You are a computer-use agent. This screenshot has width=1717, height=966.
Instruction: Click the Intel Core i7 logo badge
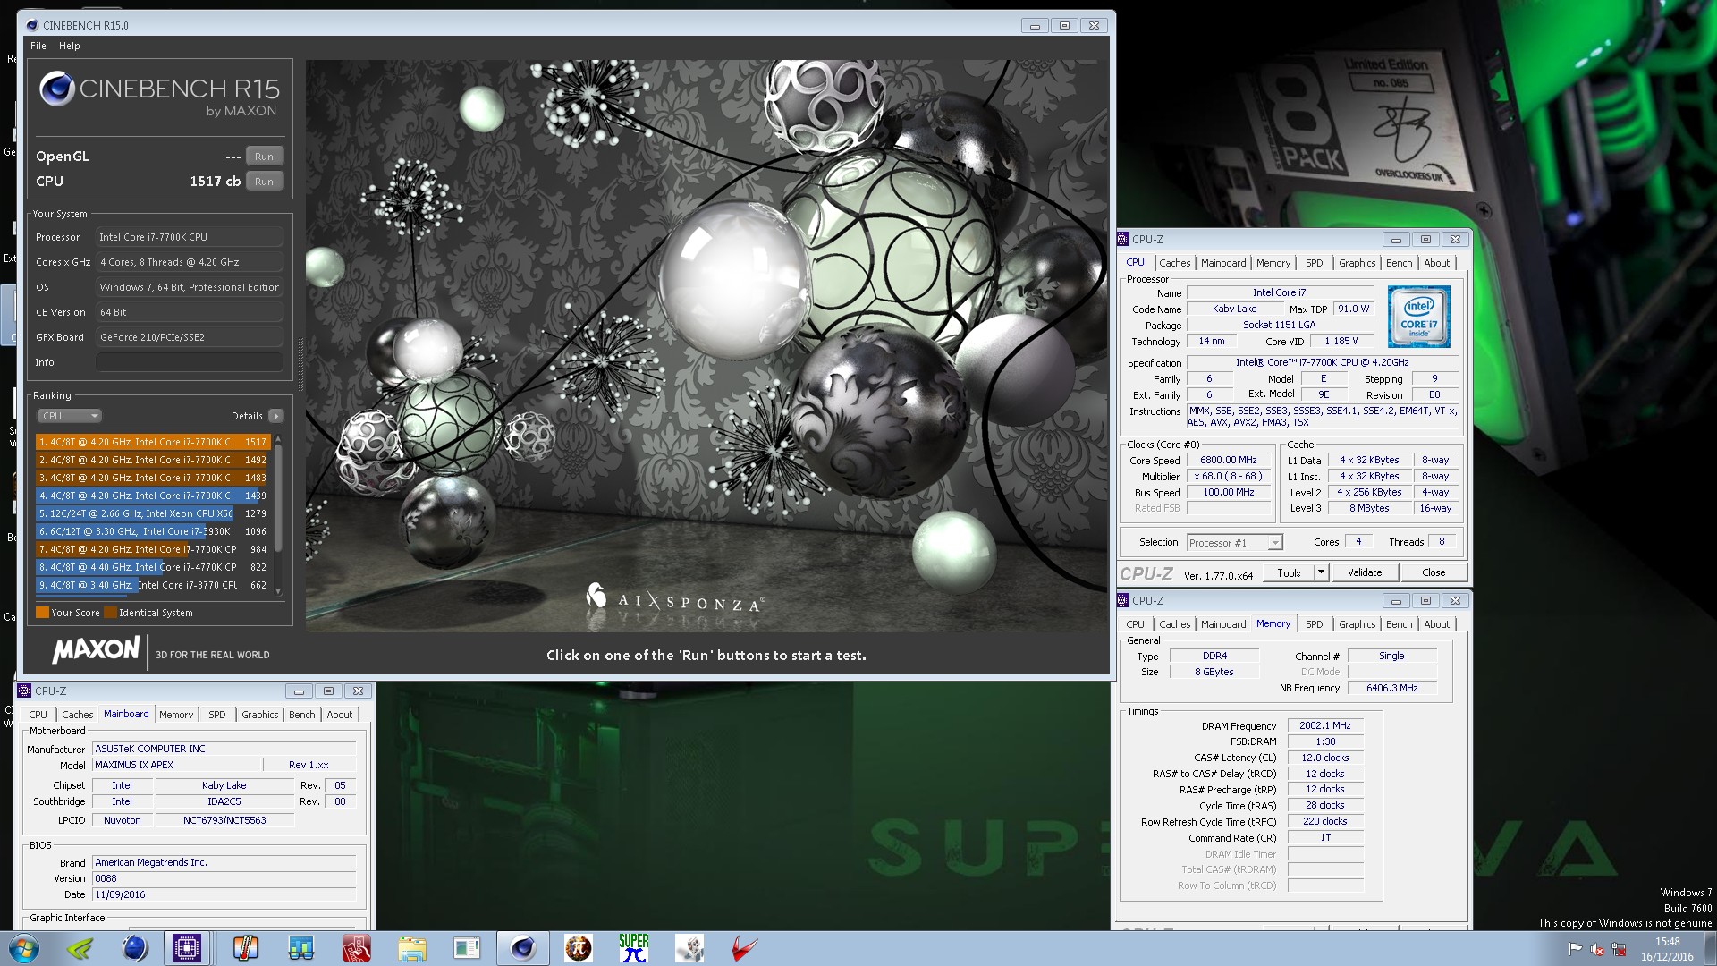(1418, 317)
